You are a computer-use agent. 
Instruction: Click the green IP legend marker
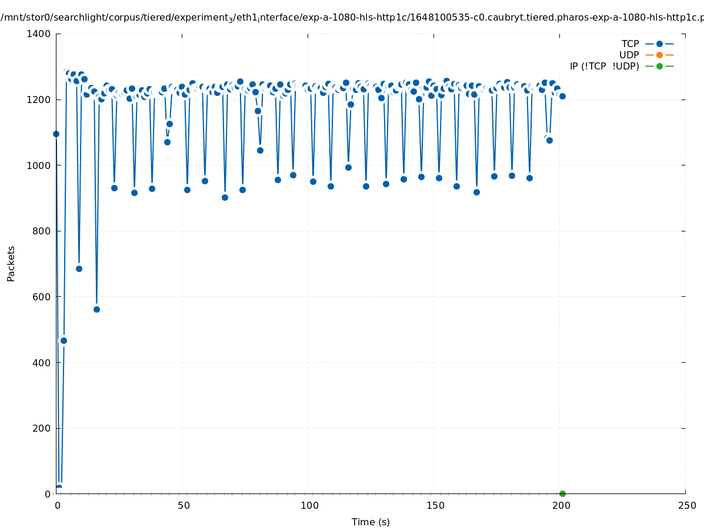pyautogui.click(x=659, y=66)
